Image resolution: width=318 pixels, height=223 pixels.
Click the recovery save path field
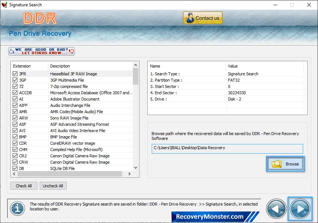227,148
